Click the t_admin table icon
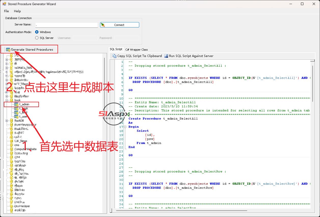Image resolution: width=320 pixels, height=217 pixels. pyautogui.click(x=16, y=104)
